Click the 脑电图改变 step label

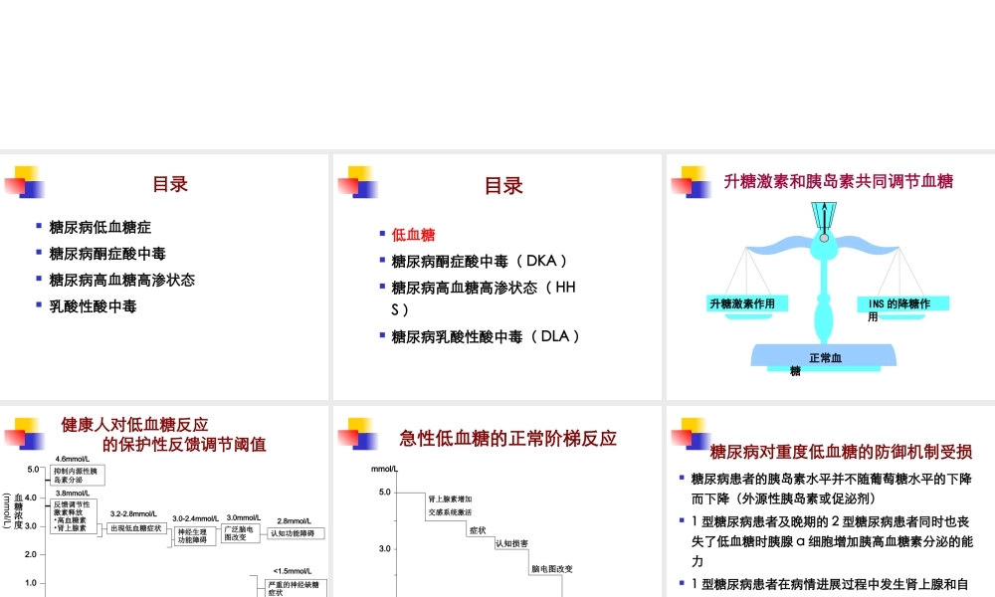[x=552, y=569]
